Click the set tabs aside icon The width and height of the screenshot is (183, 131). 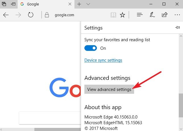pyautogui.click(x=13, y=4)
